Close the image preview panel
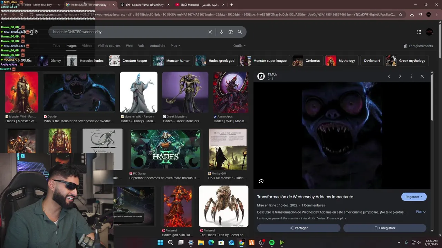The height and width of the screenshot is (248, 442). pos(422,76)
